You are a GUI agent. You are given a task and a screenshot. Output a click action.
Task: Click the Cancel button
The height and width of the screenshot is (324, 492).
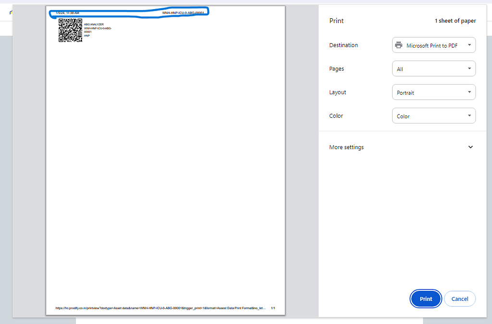click(x=459, y=299)
